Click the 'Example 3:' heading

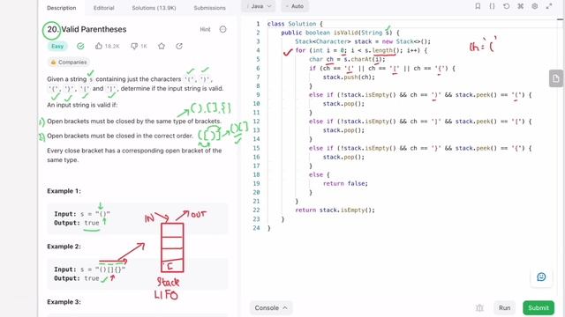coord(64,301)
